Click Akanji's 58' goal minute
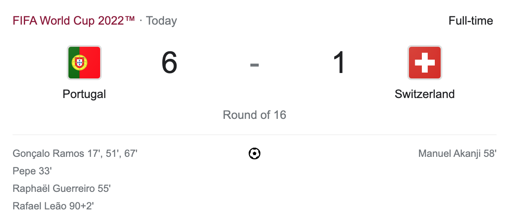Viewport: 512px width, 224px height. coord(490,154)
